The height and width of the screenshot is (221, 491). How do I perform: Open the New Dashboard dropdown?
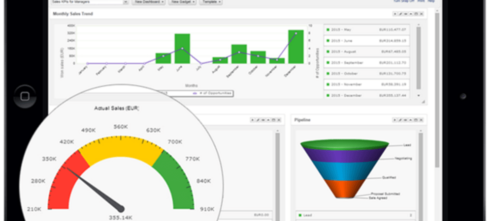[x=149, y=2]
